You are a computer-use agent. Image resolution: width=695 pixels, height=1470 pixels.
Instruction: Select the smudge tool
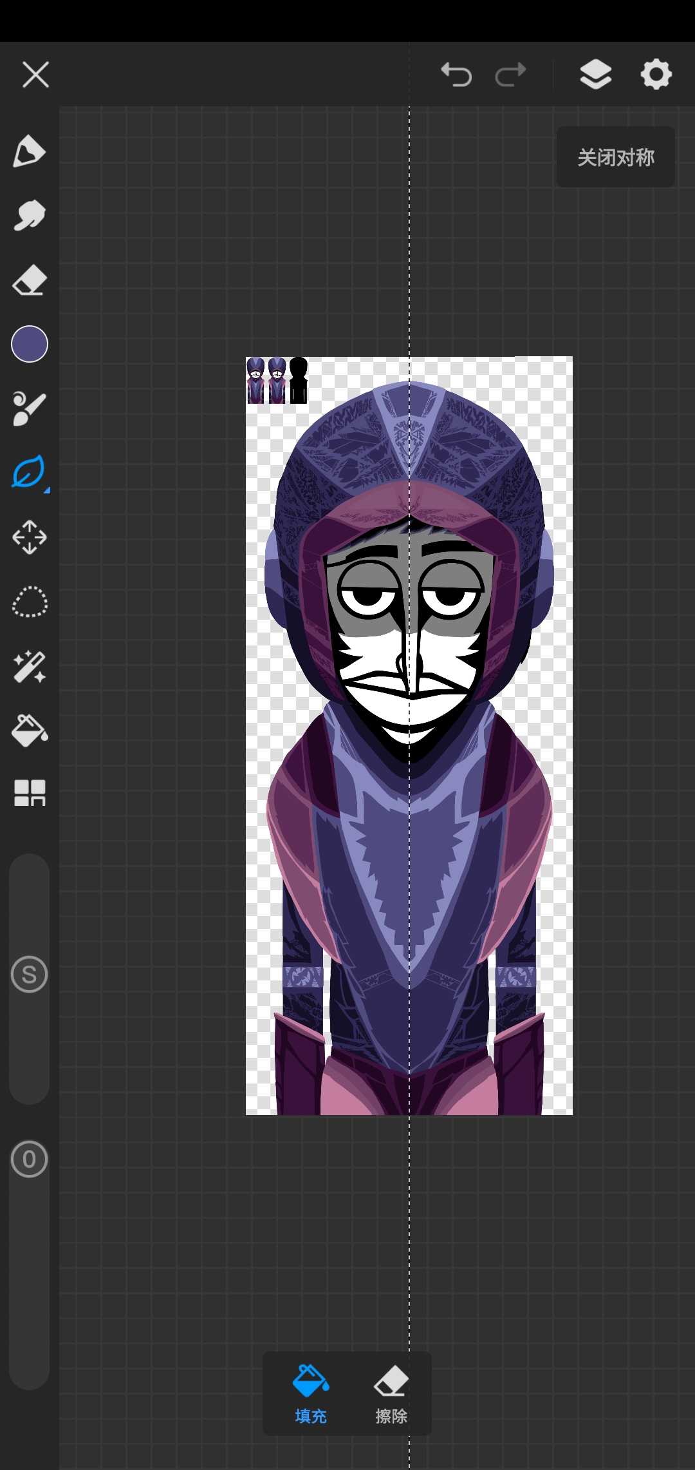coord(30,215)
